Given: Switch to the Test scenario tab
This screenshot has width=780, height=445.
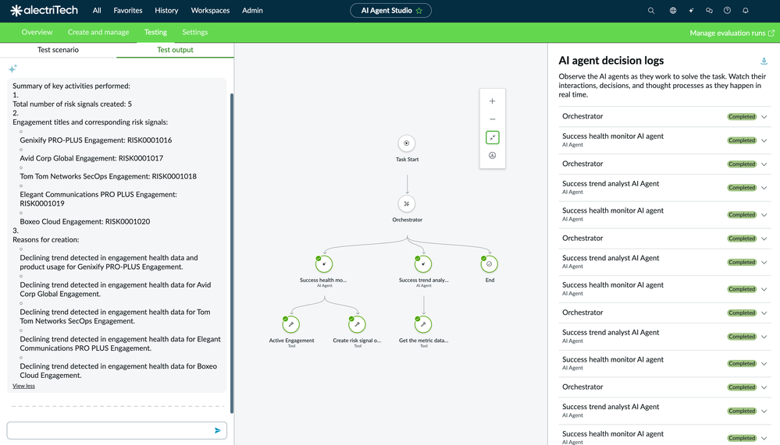Looking at the screenshot, I should coord(59,50).
